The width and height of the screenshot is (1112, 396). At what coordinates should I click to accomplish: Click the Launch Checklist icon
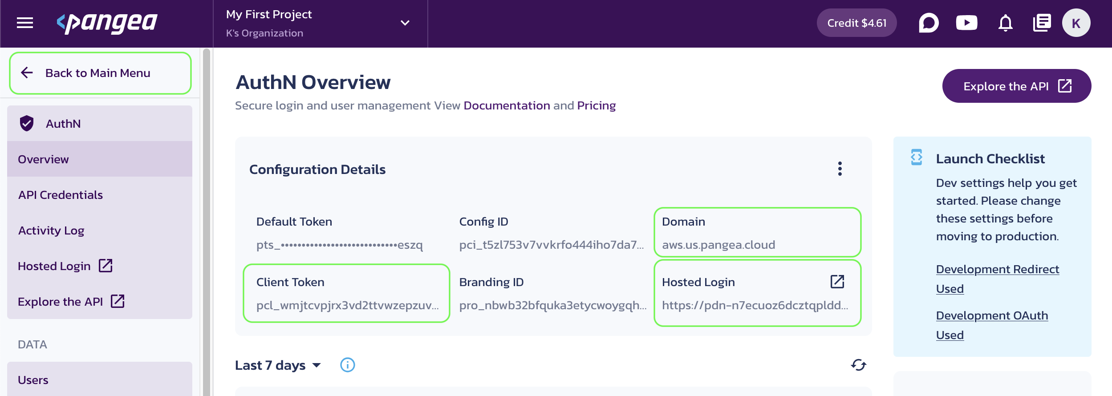point(916,158)
